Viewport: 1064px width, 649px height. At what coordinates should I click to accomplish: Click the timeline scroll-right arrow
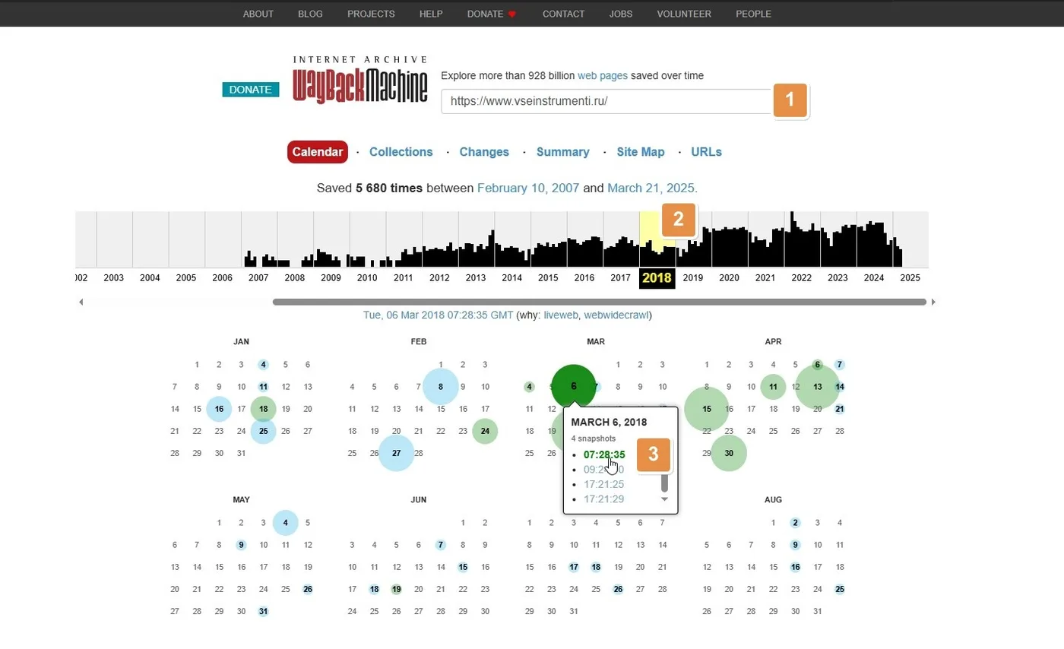coord(933,302)
